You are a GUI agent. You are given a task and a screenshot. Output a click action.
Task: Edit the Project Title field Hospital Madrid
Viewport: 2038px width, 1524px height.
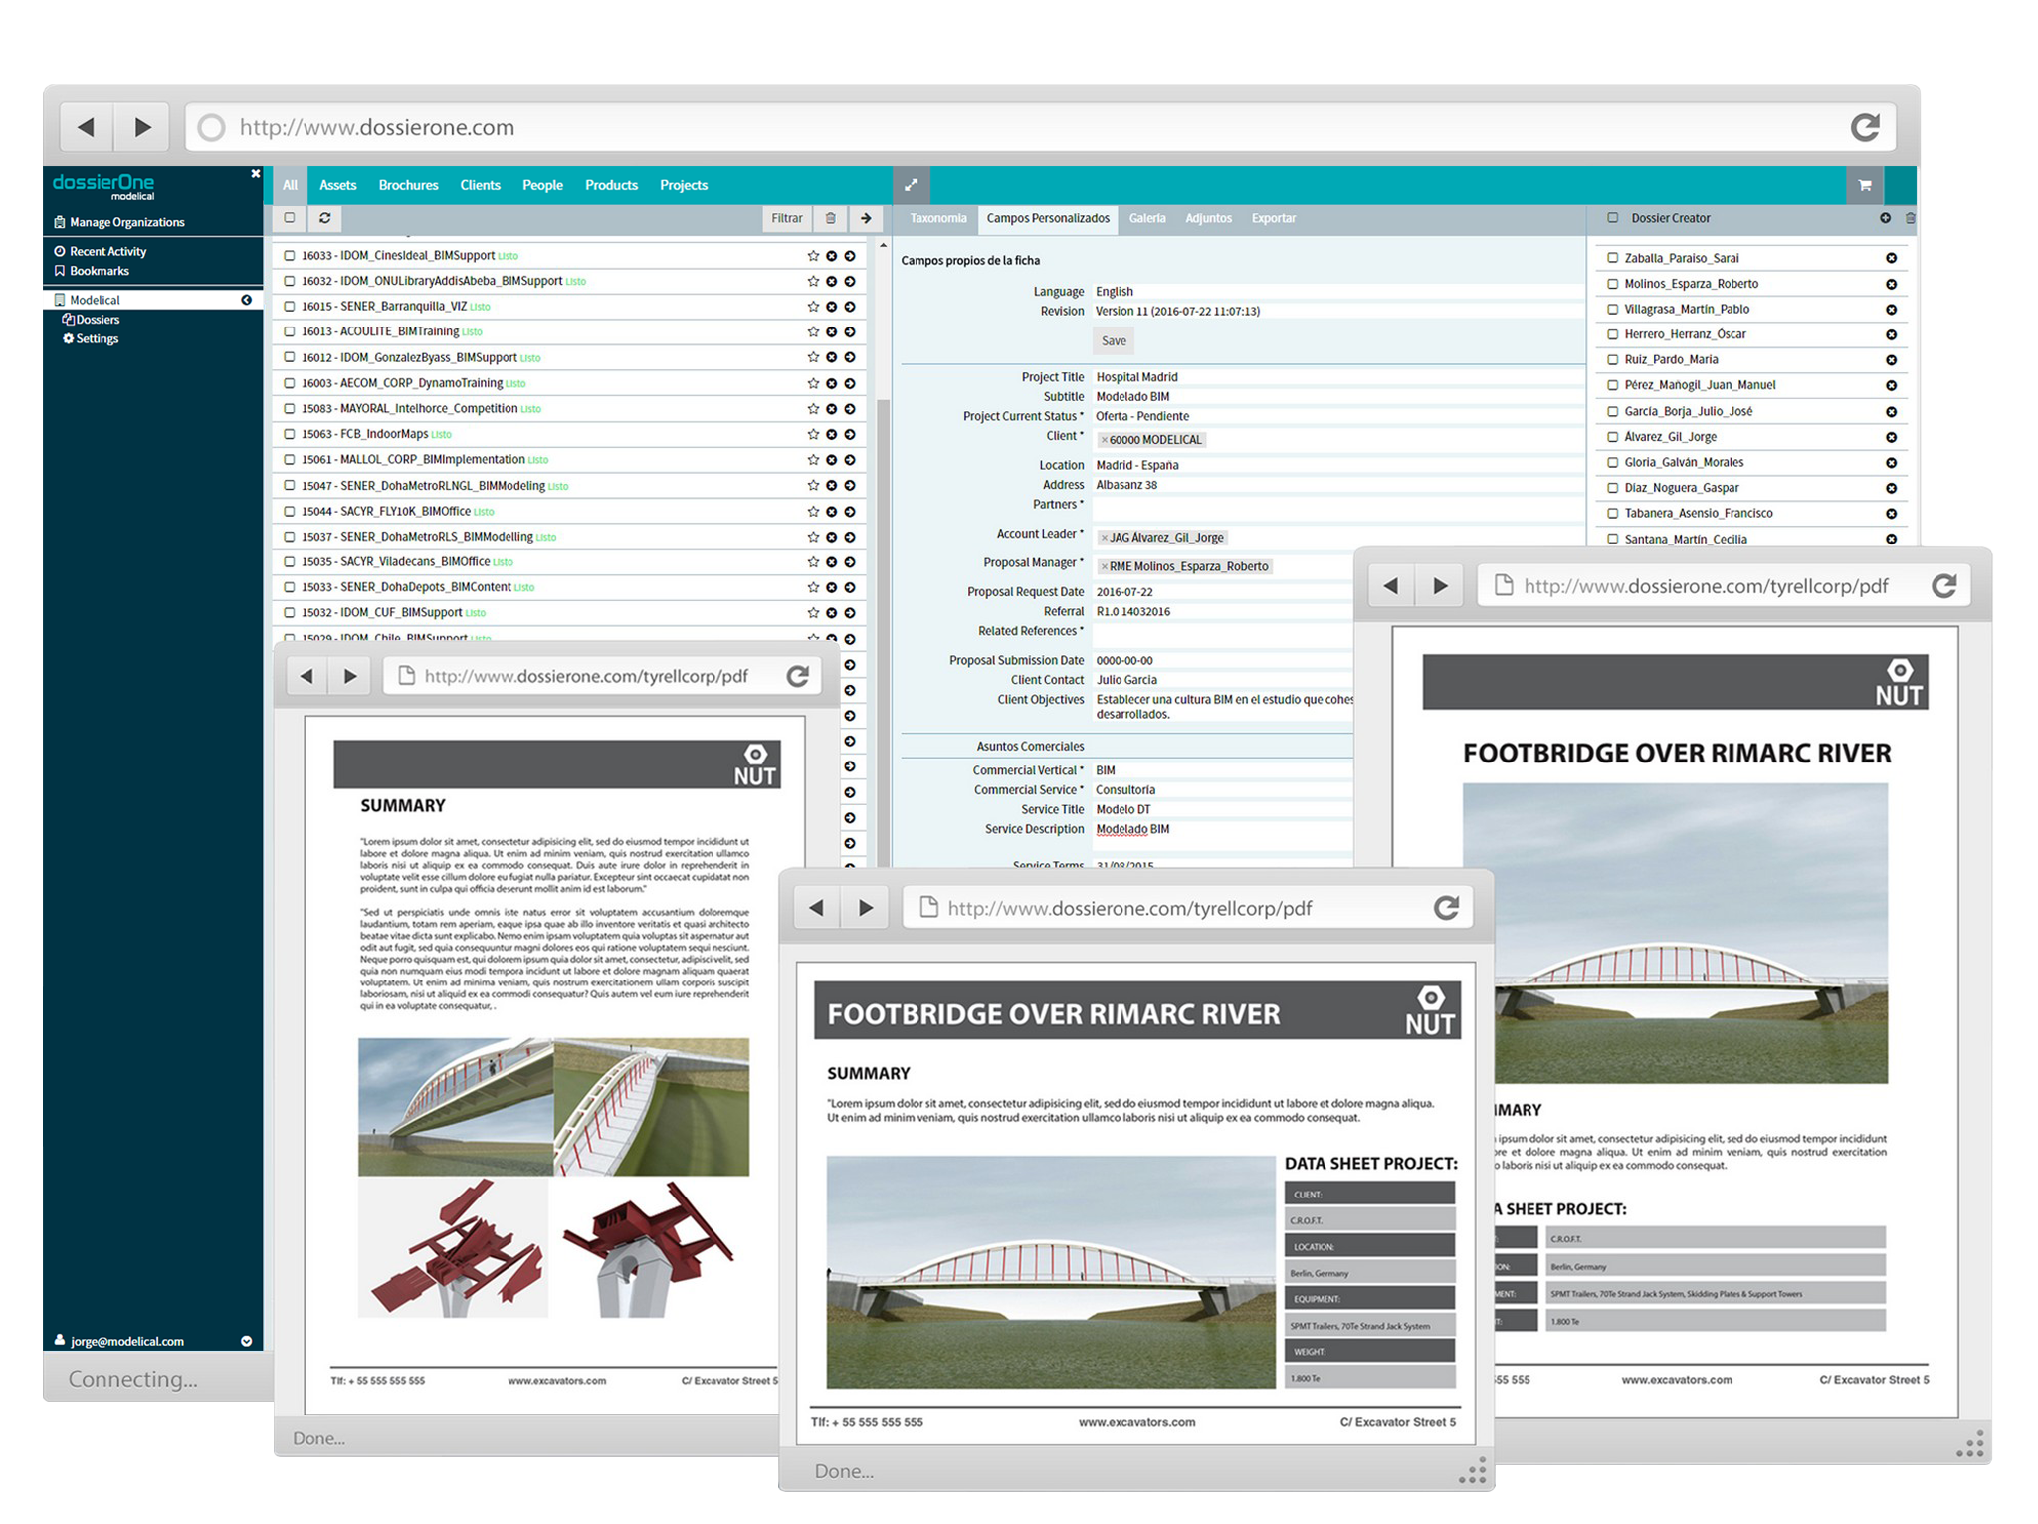[1338, 377]
